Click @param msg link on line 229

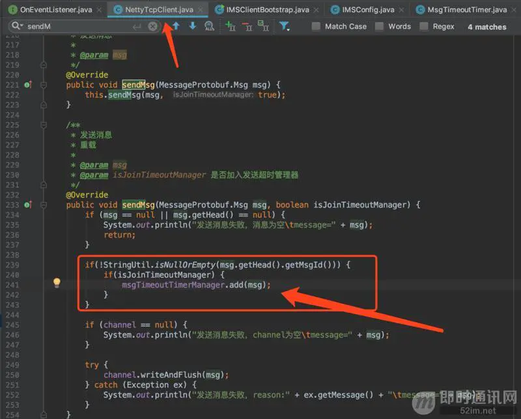pos(103,165)
